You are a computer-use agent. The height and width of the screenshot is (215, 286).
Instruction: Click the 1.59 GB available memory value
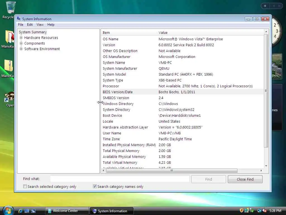pos(165,157)
